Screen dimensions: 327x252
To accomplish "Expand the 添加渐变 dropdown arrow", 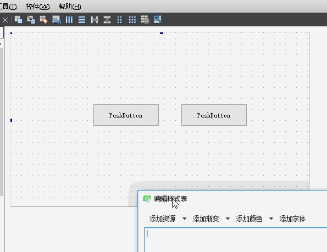I will click(x=228, y=219).
